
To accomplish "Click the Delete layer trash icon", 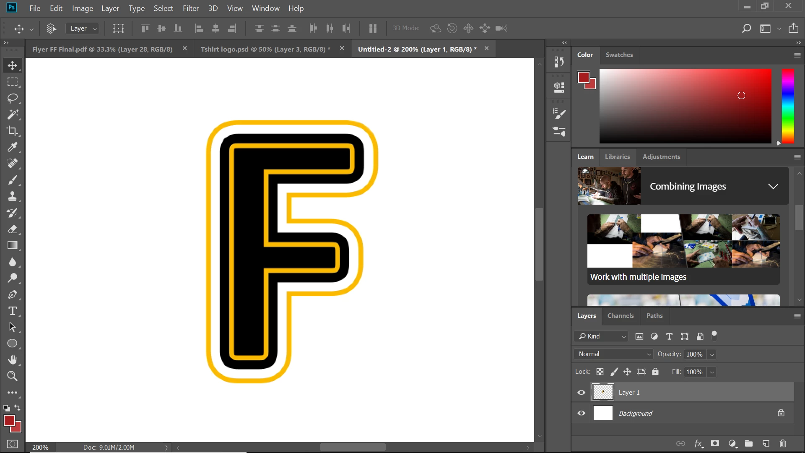I will pyautogui.click(x=782, y=443).
